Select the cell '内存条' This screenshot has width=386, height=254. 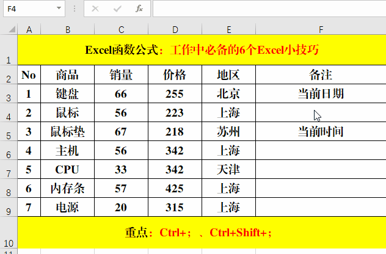coord(67,188)
